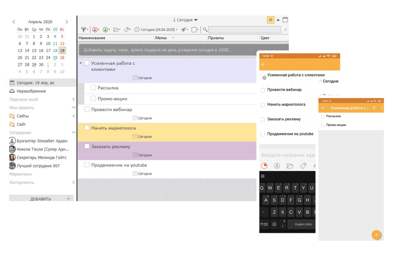Open the red assignee filter icon
The width and height of the screenshot is (397, 260).
click(95, 29)
